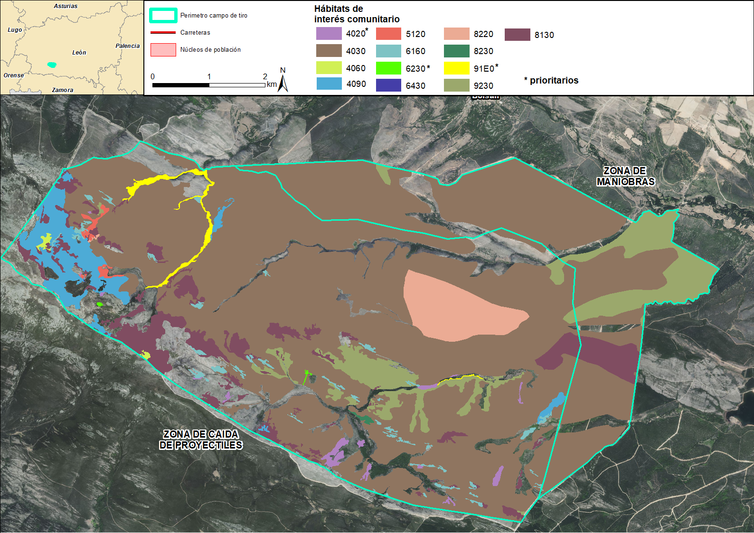754x533 pixels.
Task: Click the pink Núcleos de población swatch
Action: point(163,50)
